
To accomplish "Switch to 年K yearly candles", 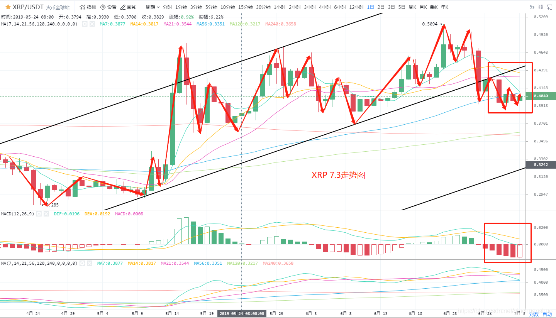I will tap(445, 7).
